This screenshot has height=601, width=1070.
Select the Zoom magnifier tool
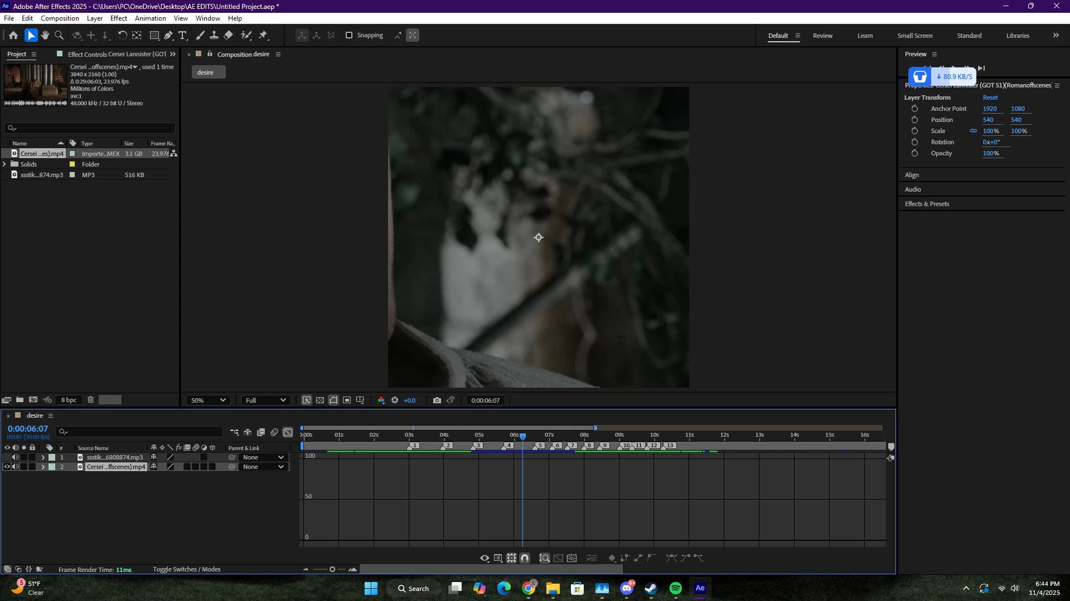pyautogui.click(x=59, y=35)
